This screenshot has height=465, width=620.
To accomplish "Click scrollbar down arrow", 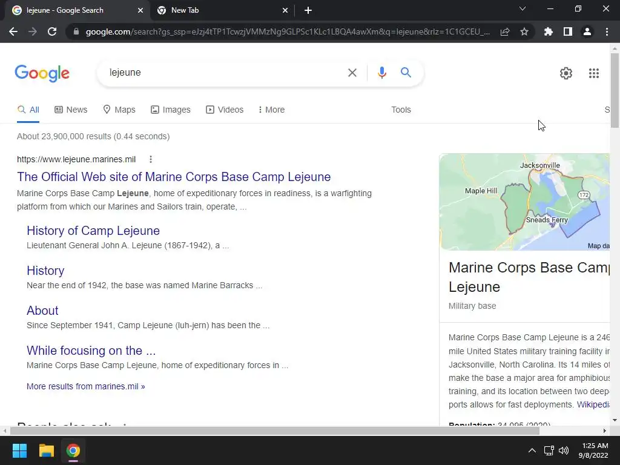I will click(x=615, y=420).
